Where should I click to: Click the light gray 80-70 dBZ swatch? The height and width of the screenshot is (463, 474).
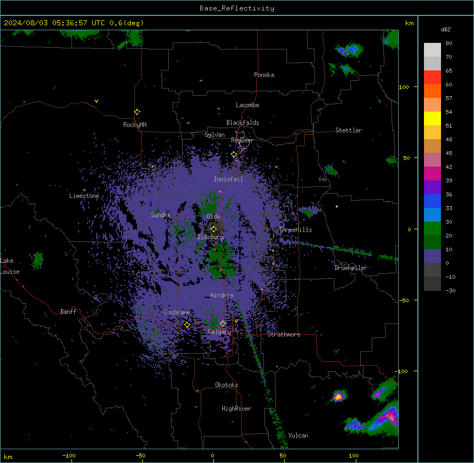432,50
